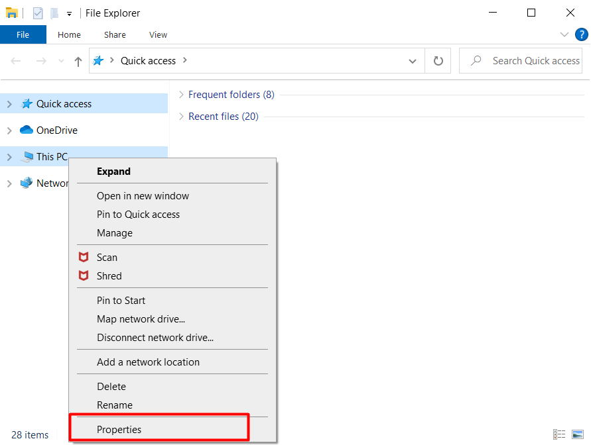
Task: Open the blue File tab
Action: (23, 34)
